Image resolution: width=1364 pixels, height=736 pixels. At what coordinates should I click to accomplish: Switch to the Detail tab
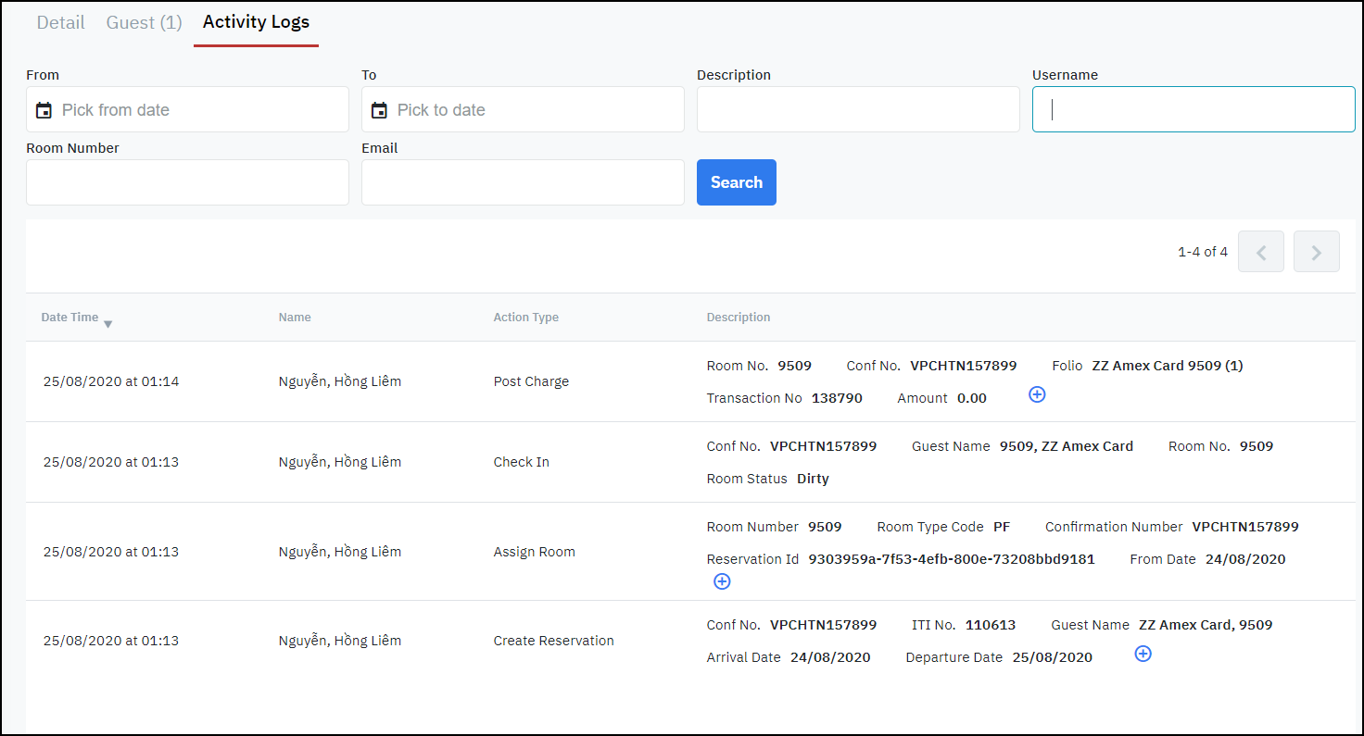pos(60,22)
